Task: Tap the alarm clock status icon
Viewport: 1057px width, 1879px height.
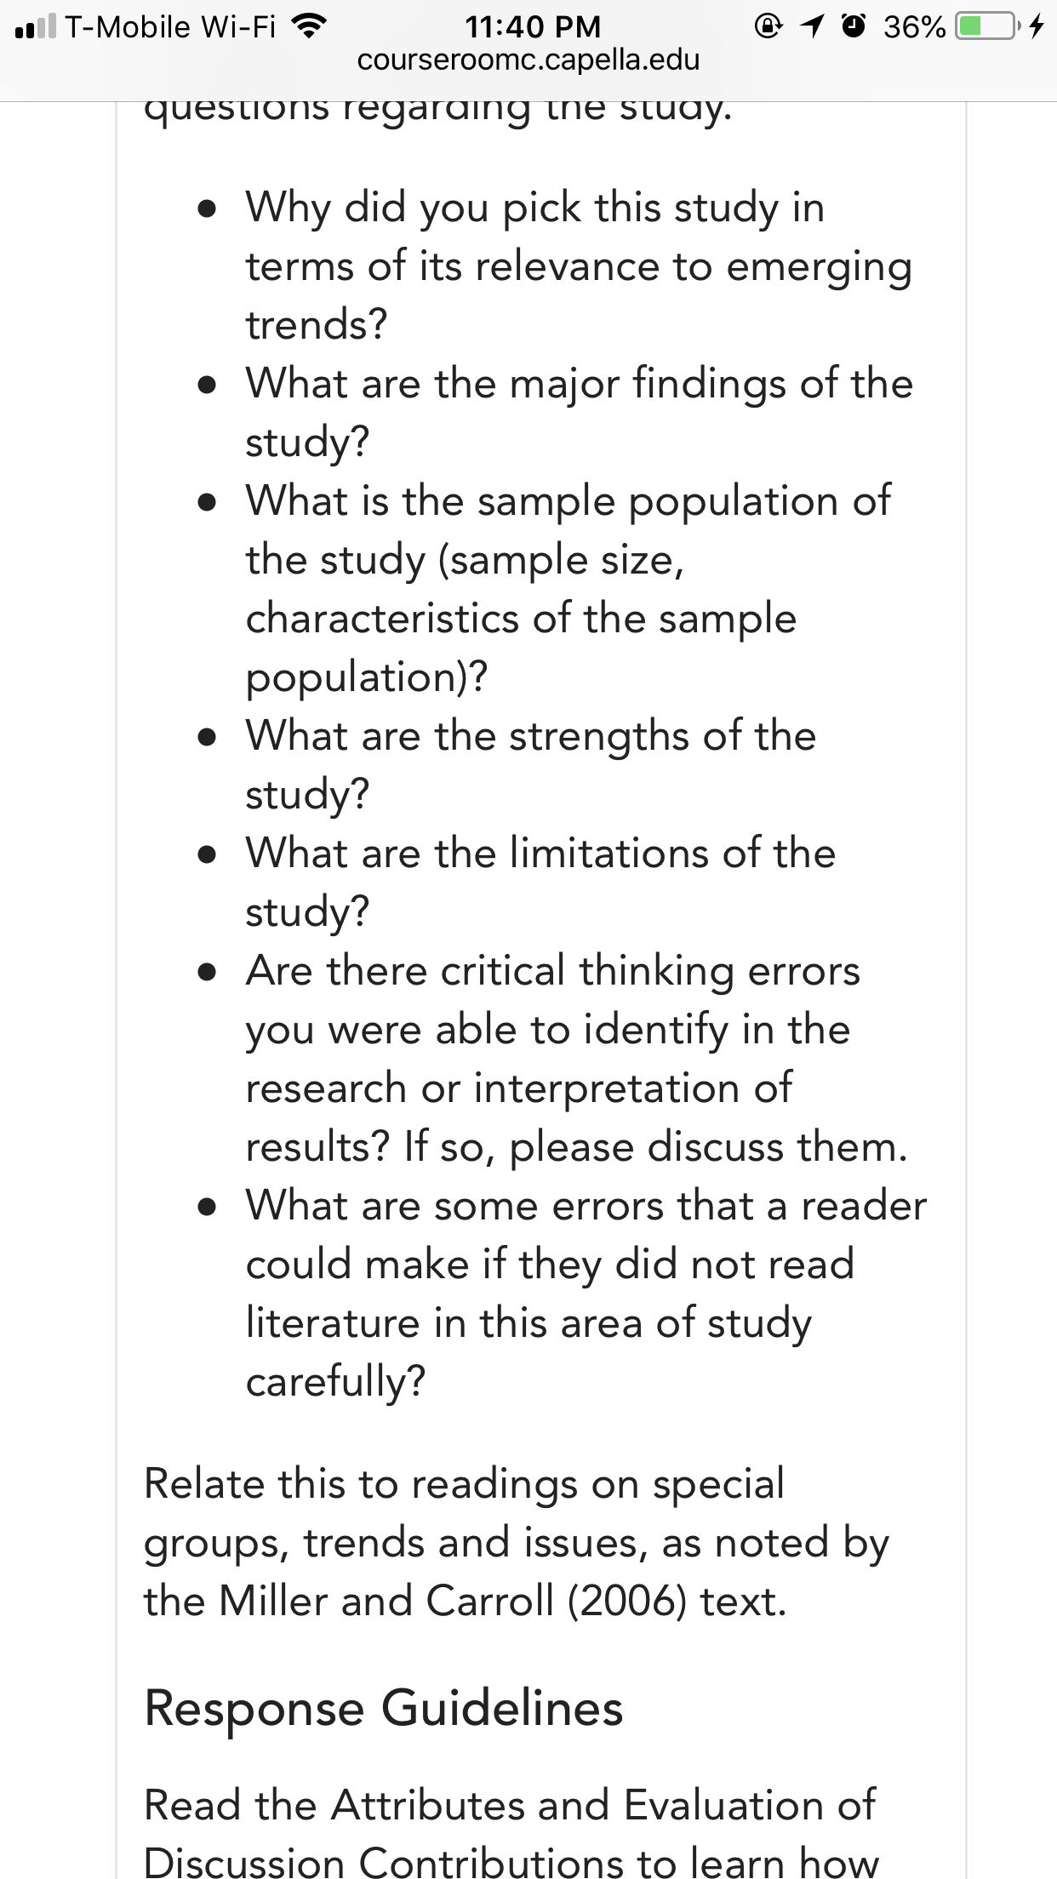Action: coord(854,26)
